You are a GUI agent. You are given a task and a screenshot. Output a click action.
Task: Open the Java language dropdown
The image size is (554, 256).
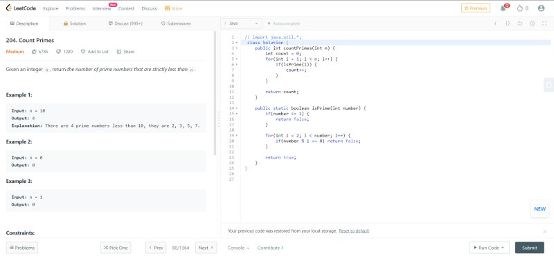pyautogui.click(x=242, y=23)
